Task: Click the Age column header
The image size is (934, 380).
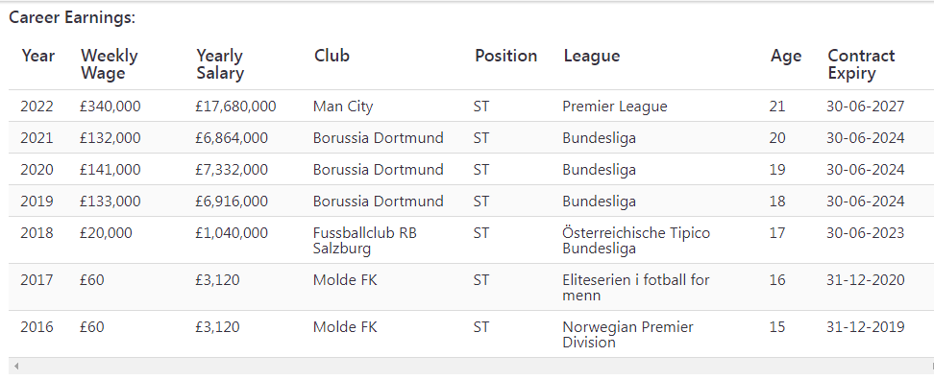Action: point(786,56)
